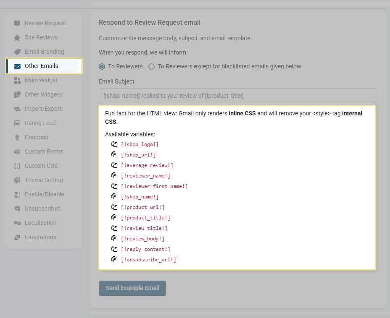This screenshot has width=390, height=318.
Task: Select the Coupons icon in the sidebar
Action: pos(17,137)
